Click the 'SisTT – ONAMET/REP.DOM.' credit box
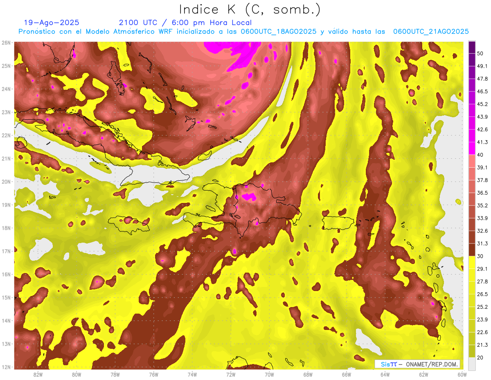 coord(417,364)
